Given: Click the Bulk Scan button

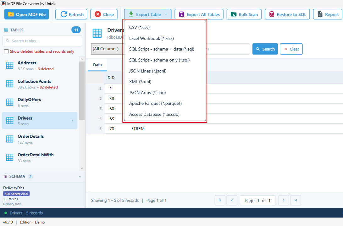Looking at the screenshot, I should point(244,14).
